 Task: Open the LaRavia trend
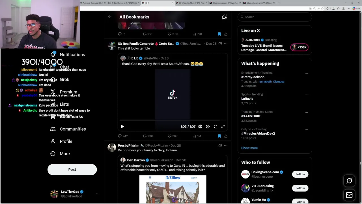247,99
